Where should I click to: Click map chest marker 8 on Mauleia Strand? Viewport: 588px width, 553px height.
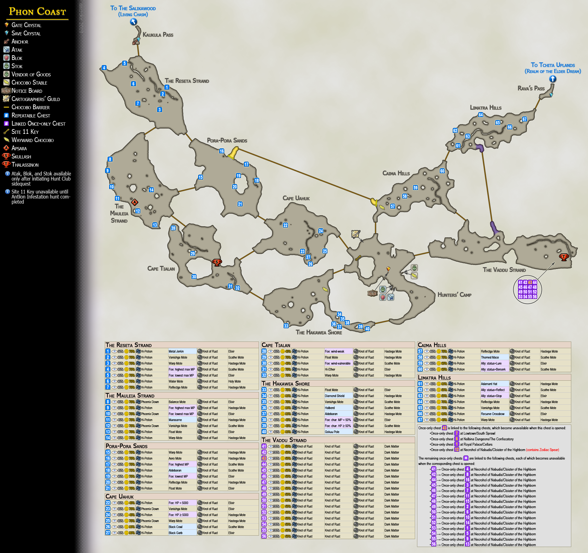click(x=110, y=159)
